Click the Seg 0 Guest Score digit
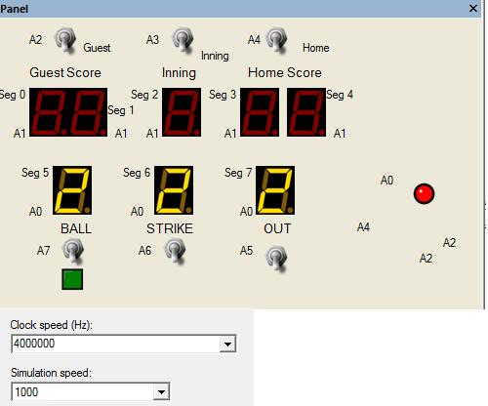The height and width of the screenshot is (406, 488). [49, 112]
